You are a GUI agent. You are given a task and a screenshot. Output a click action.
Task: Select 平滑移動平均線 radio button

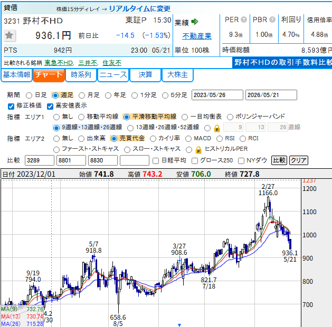[x=126, y=117]
